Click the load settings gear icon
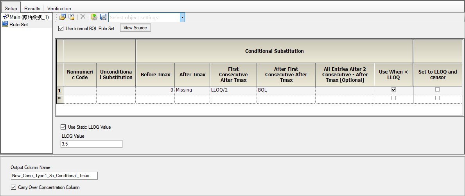Viewport: 465px width, 196px height. tap(94, 17)
